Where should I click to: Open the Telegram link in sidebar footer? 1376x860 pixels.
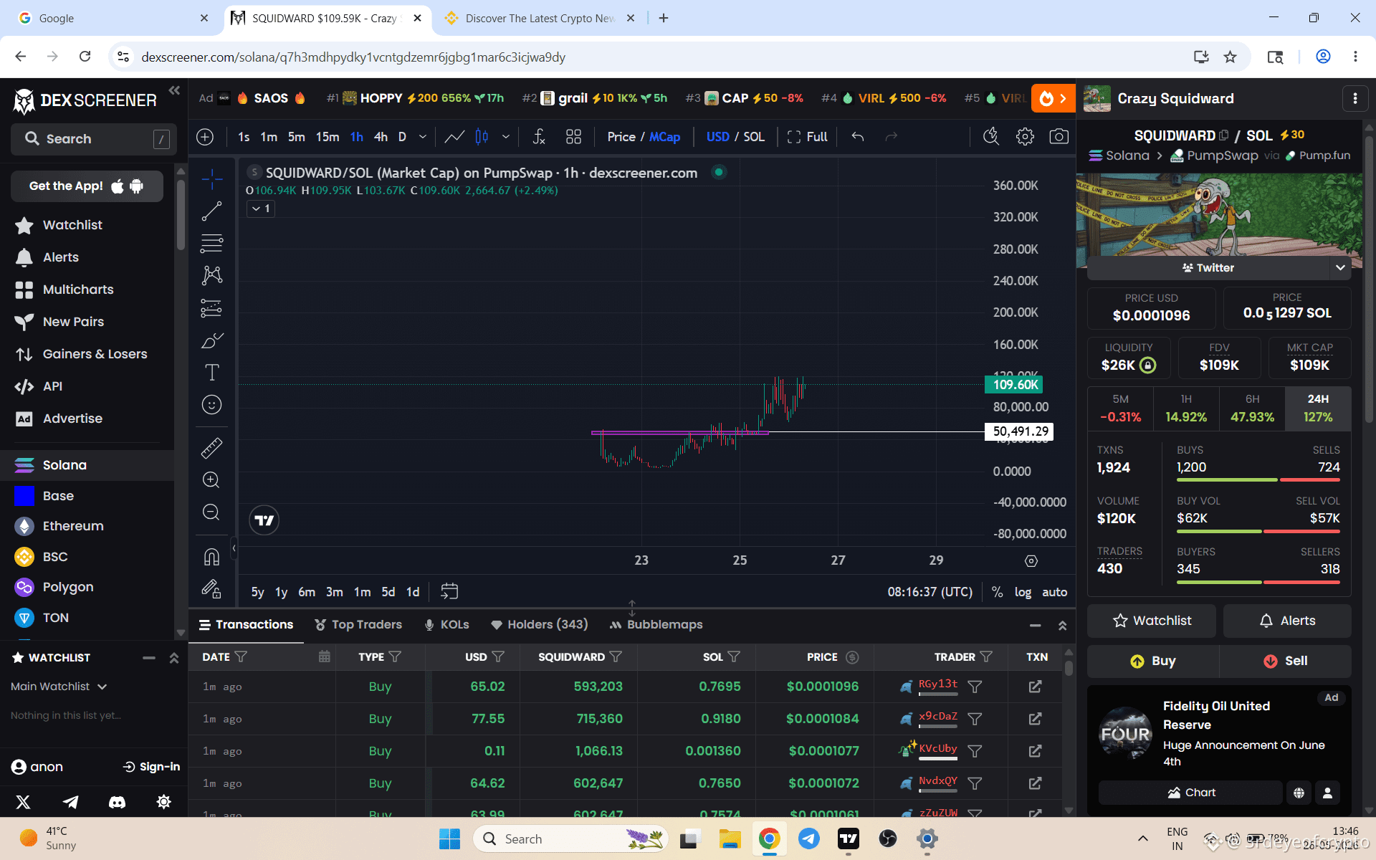70,801
